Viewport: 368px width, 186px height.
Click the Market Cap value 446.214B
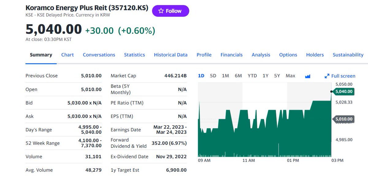(x=175, y=76)
